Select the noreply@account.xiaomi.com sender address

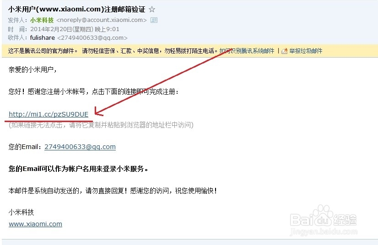click(102, 20)
